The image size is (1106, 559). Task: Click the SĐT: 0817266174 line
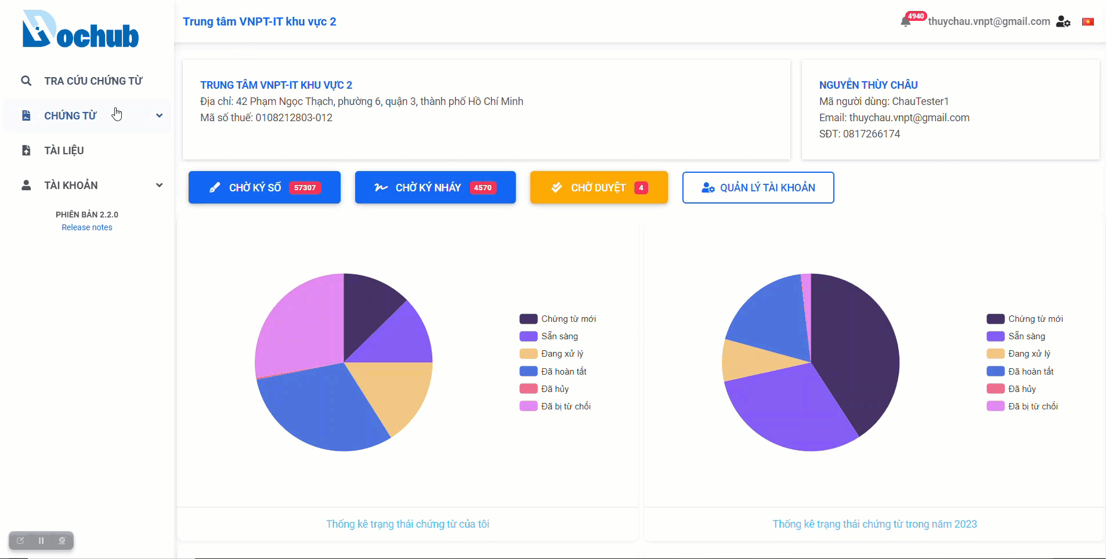click(860, 134)
